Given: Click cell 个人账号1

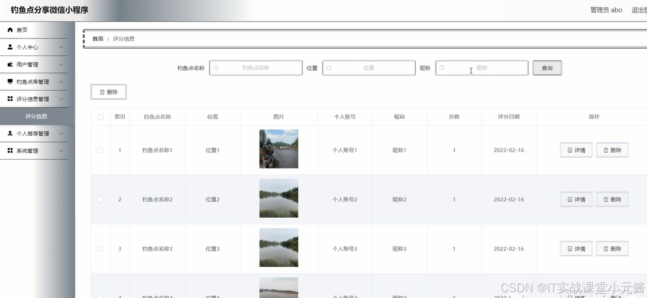Looking at the screenshot, I should (x=345, y=150).
